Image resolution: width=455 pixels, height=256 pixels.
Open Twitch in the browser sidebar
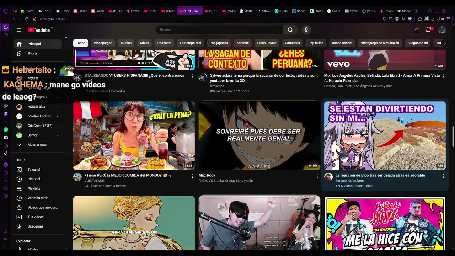[6, 114]
